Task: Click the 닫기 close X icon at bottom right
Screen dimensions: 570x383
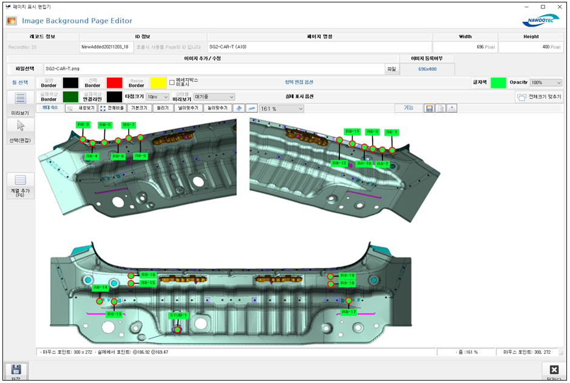Action: click(x=554, y=370)
